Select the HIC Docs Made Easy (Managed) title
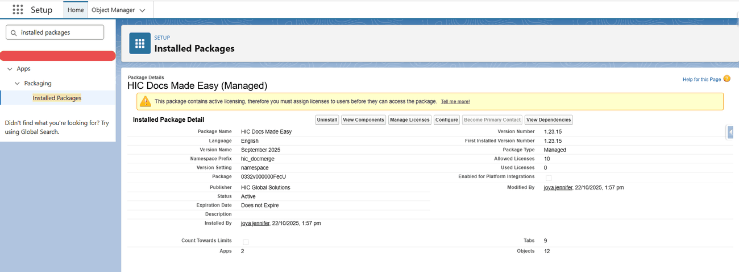Viewport: 739px width, 272px height. (x=197, y=85)
